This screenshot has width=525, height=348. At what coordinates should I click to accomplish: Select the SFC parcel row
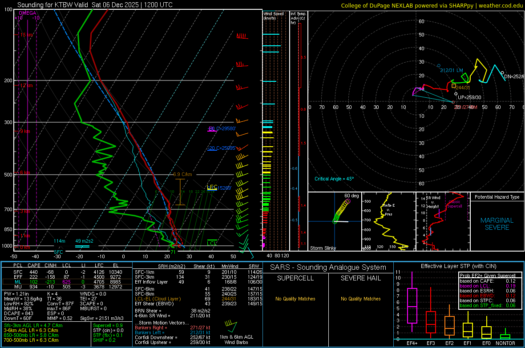(67, 272)
